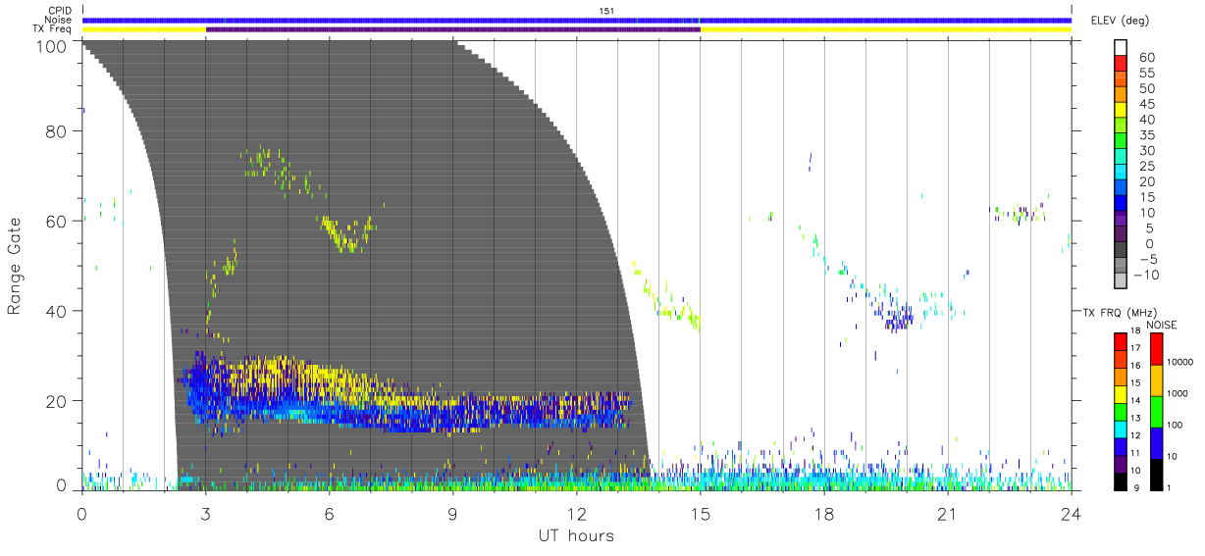Click the '-10' label on elevation legend

tap(1145, 275)
